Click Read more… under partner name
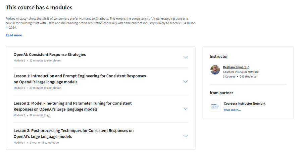 232,110
